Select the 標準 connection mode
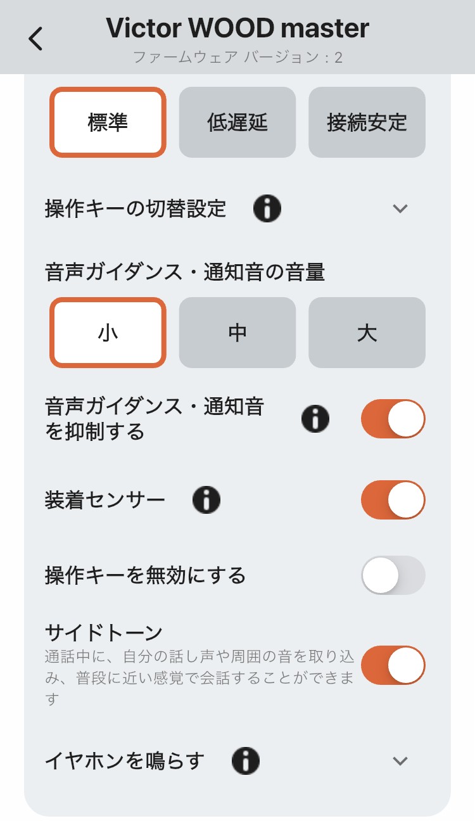Image resolution: width=475 pixels, height=823 pixels. point(108,122)
